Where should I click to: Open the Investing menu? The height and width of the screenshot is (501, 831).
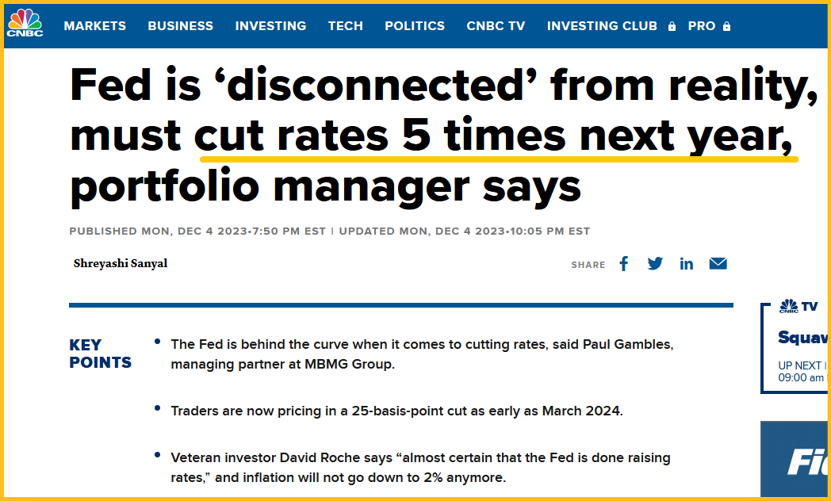(270, 25)
